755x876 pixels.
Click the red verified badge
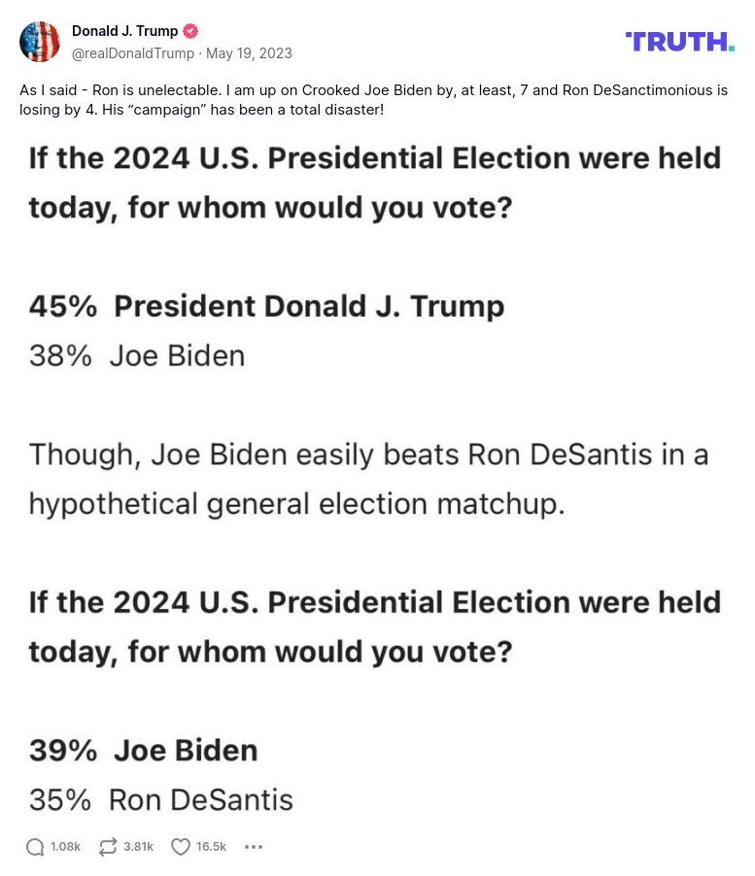click(x=191, y=31)
